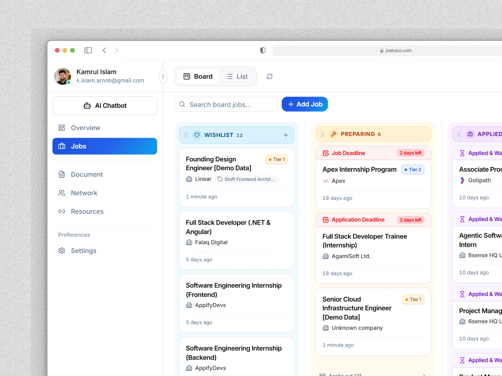The image size is (502, 376).
Task: Click the Job Deadline calendar icon
Action: coord(326,153)
